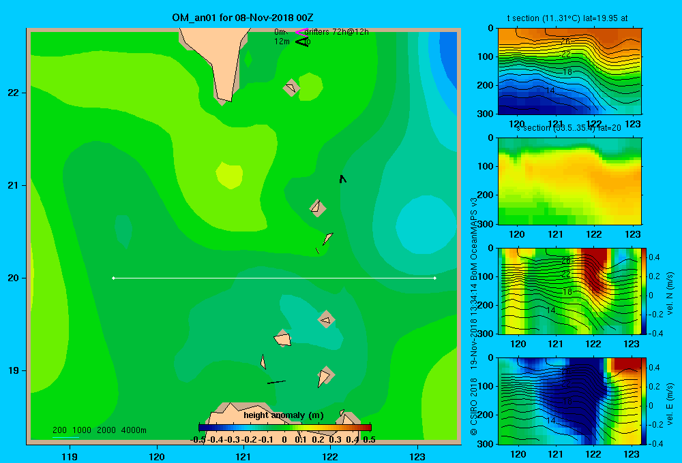Click the -0.5 tick label on height anomaly colorbar
Screen dimensions: 682x463
(198, 439)
